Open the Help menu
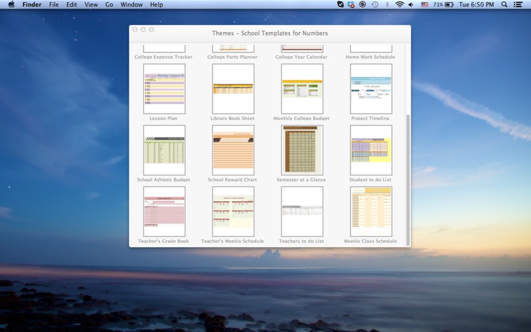 [157, 5]
